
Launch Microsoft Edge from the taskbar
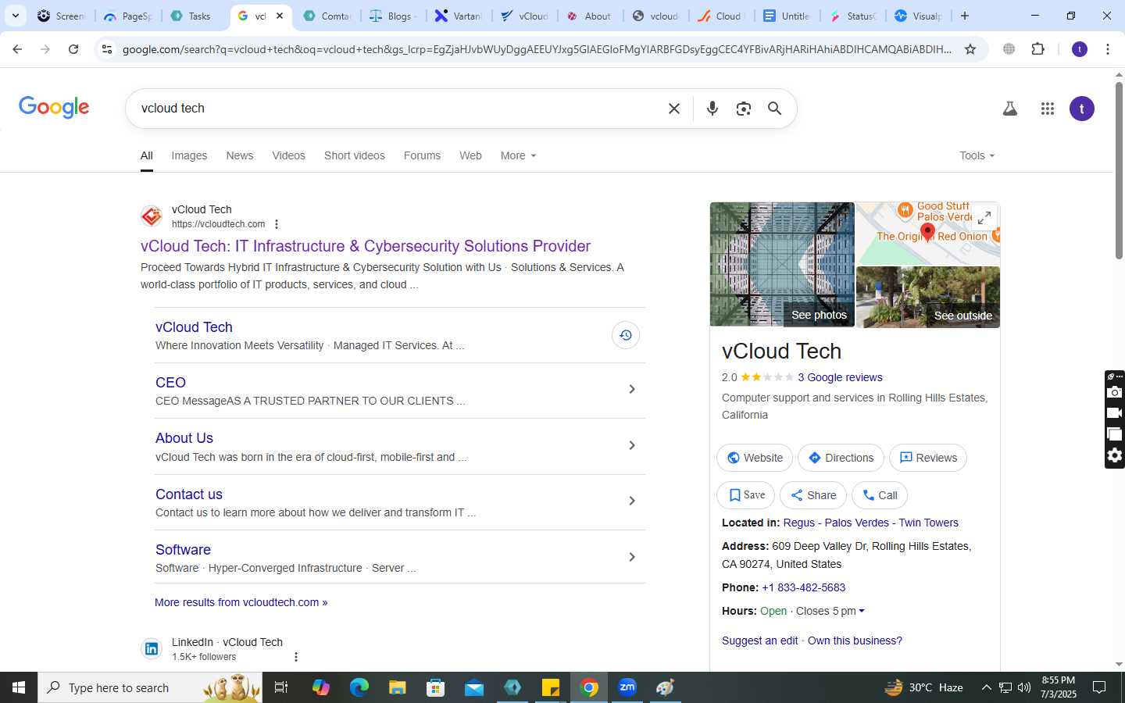tap(359, 687)
